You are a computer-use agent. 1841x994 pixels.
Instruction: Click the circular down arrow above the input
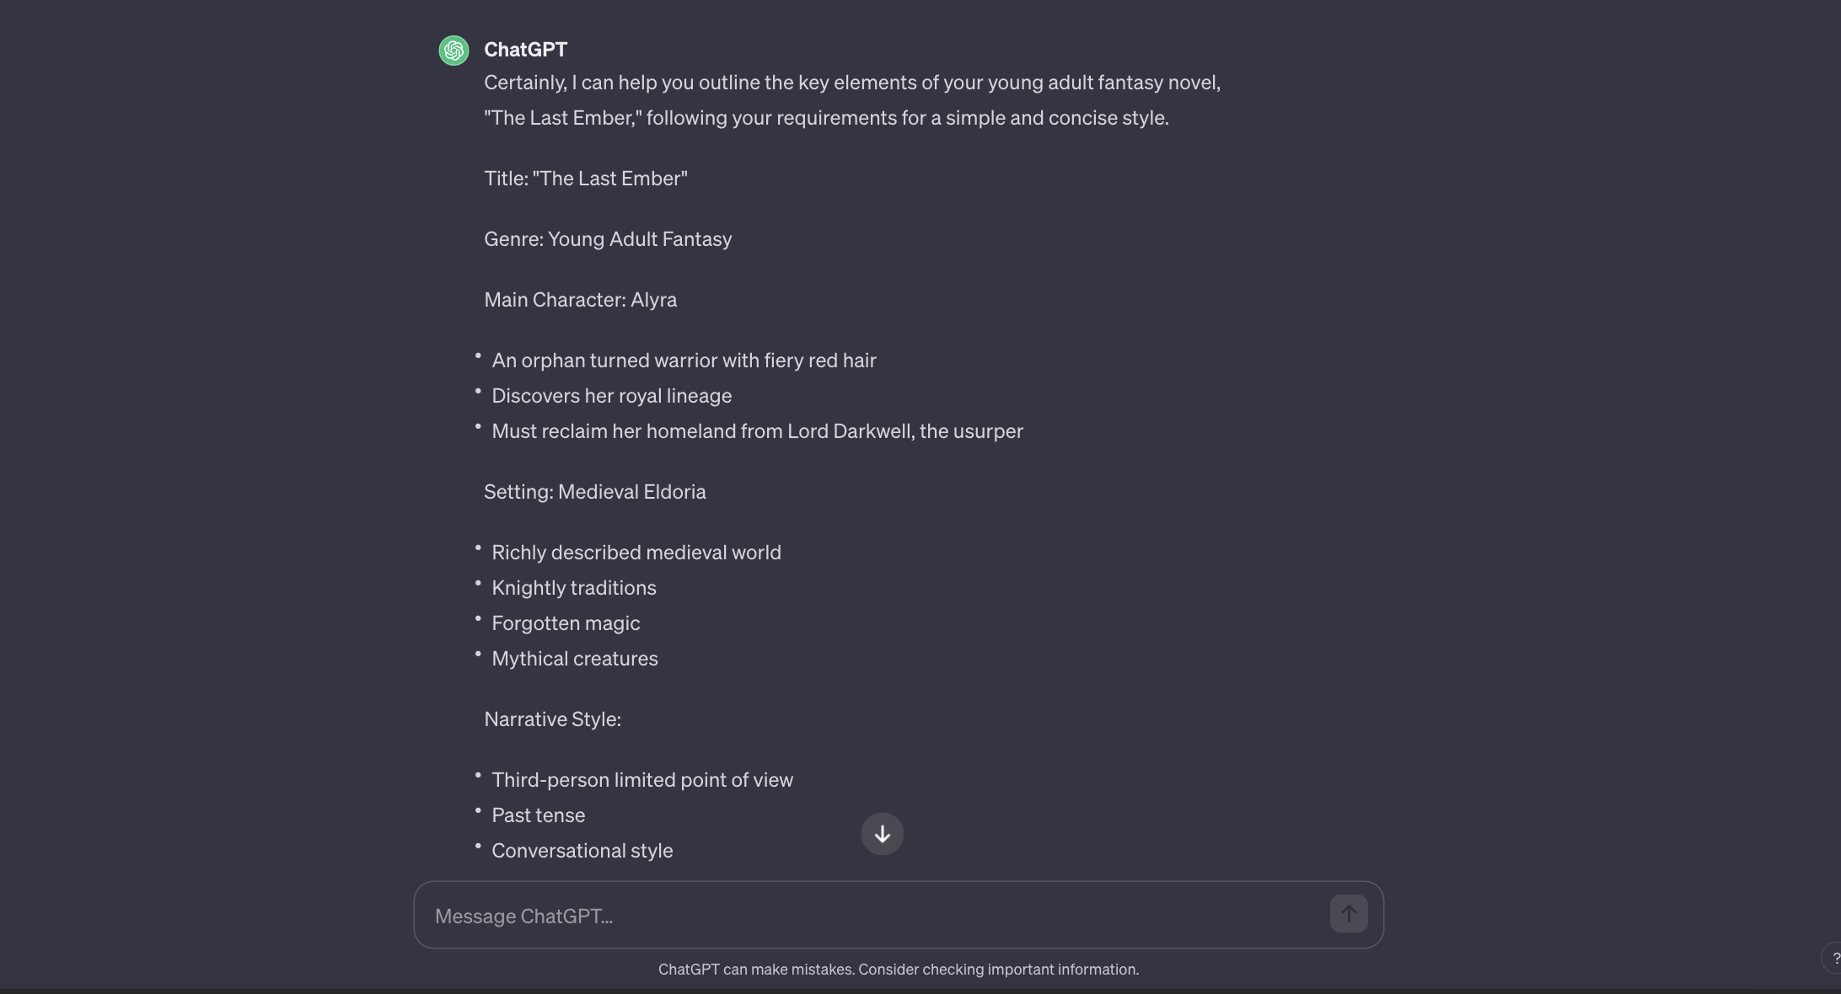coord(881,834)
